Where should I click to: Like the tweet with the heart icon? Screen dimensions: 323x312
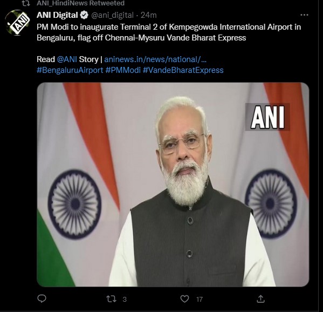click(x=184, y=299)
